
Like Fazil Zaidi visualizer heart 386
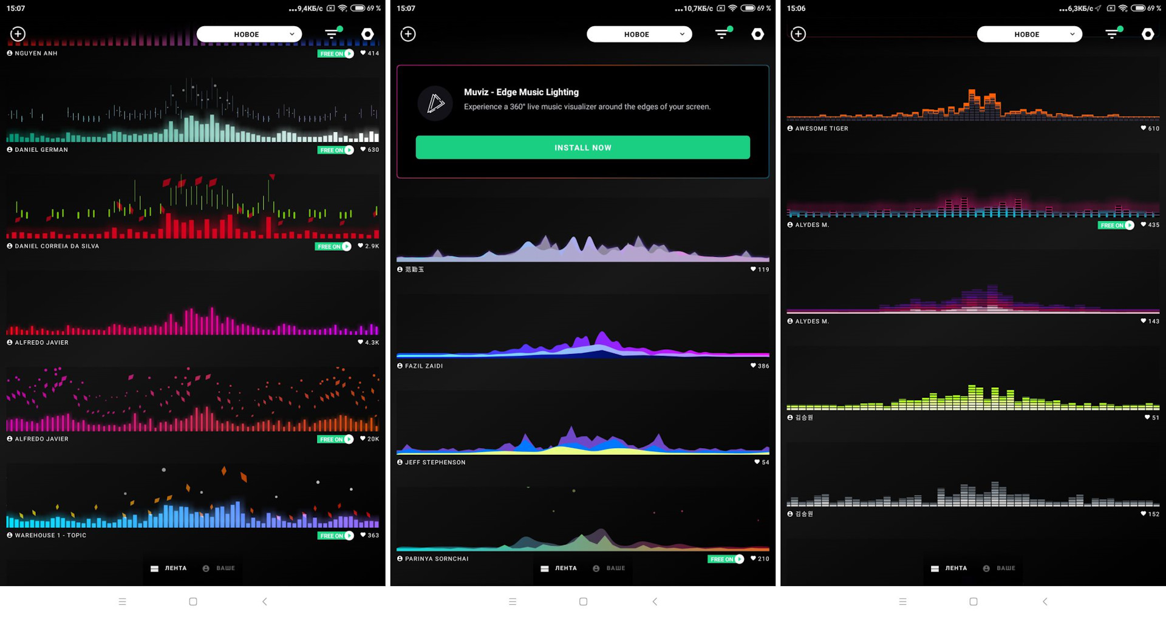754,366
